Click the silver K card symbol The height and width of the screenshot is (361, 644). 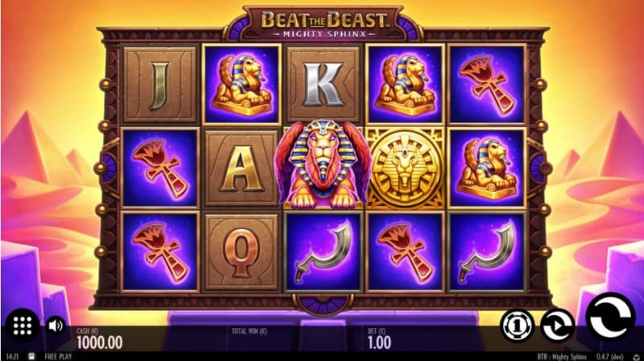pos(324,84)
